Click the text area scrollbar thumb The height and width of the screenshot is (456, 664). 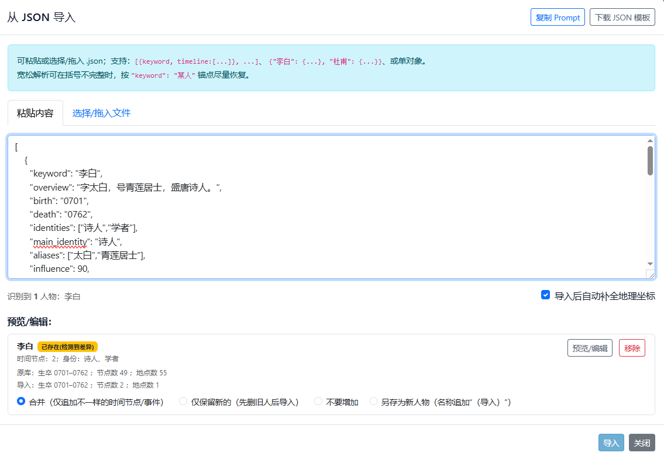click(650, 160)
